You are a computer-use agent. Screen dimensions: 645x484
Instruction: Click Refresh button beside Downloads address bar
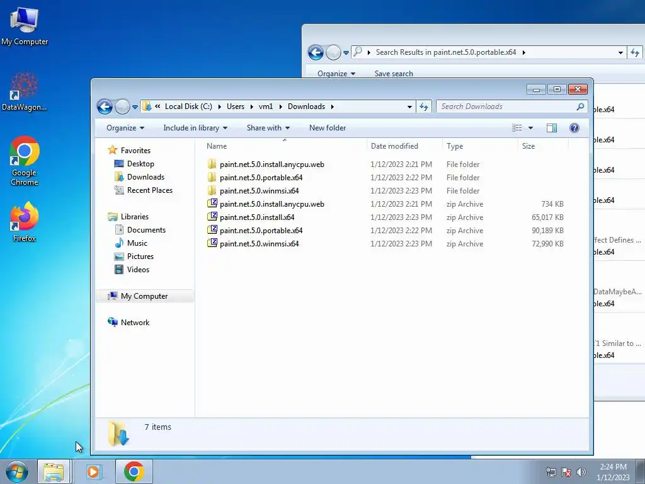tap(424, 107)
